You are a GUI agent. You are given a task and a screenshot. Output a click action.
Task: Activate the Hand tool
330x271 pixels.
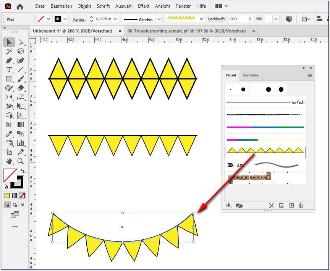[x=8, y=161]
